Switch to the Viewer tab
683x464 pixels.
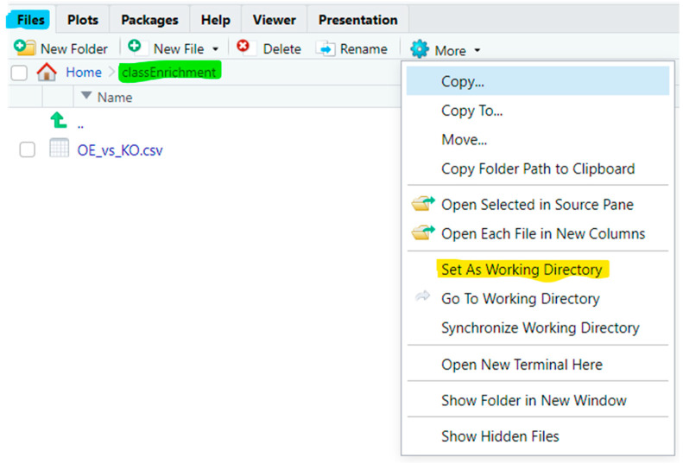(x=274, y=20)
